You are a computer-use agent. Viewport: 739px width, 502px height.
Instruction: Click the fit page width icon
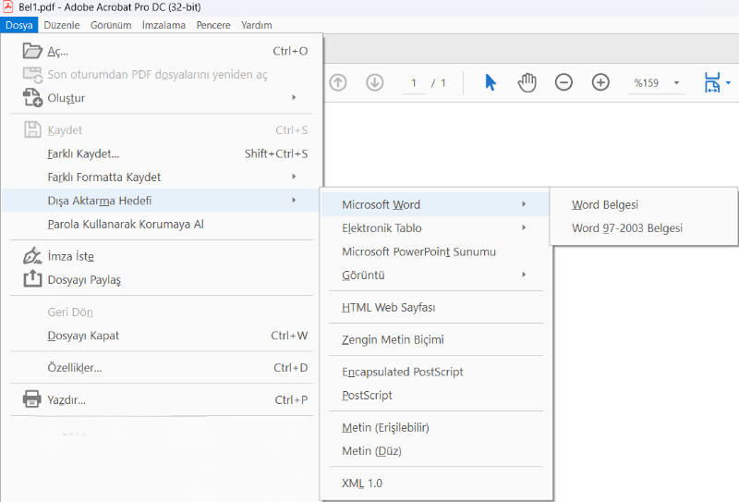point(711,82)
